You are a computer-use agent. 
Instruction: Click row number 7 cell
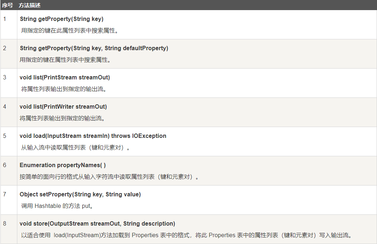9,200
